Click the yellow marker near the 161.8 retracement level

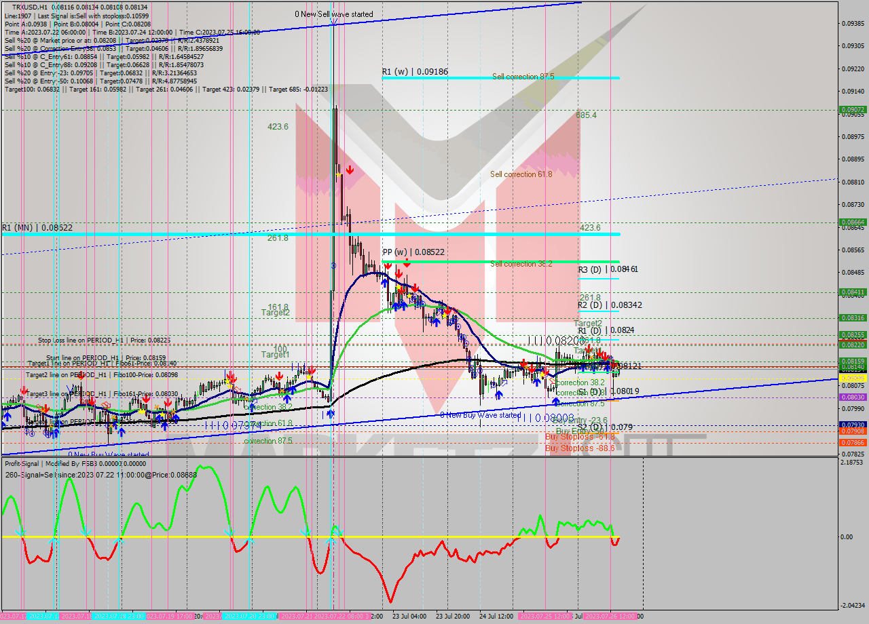pos(444,316)
